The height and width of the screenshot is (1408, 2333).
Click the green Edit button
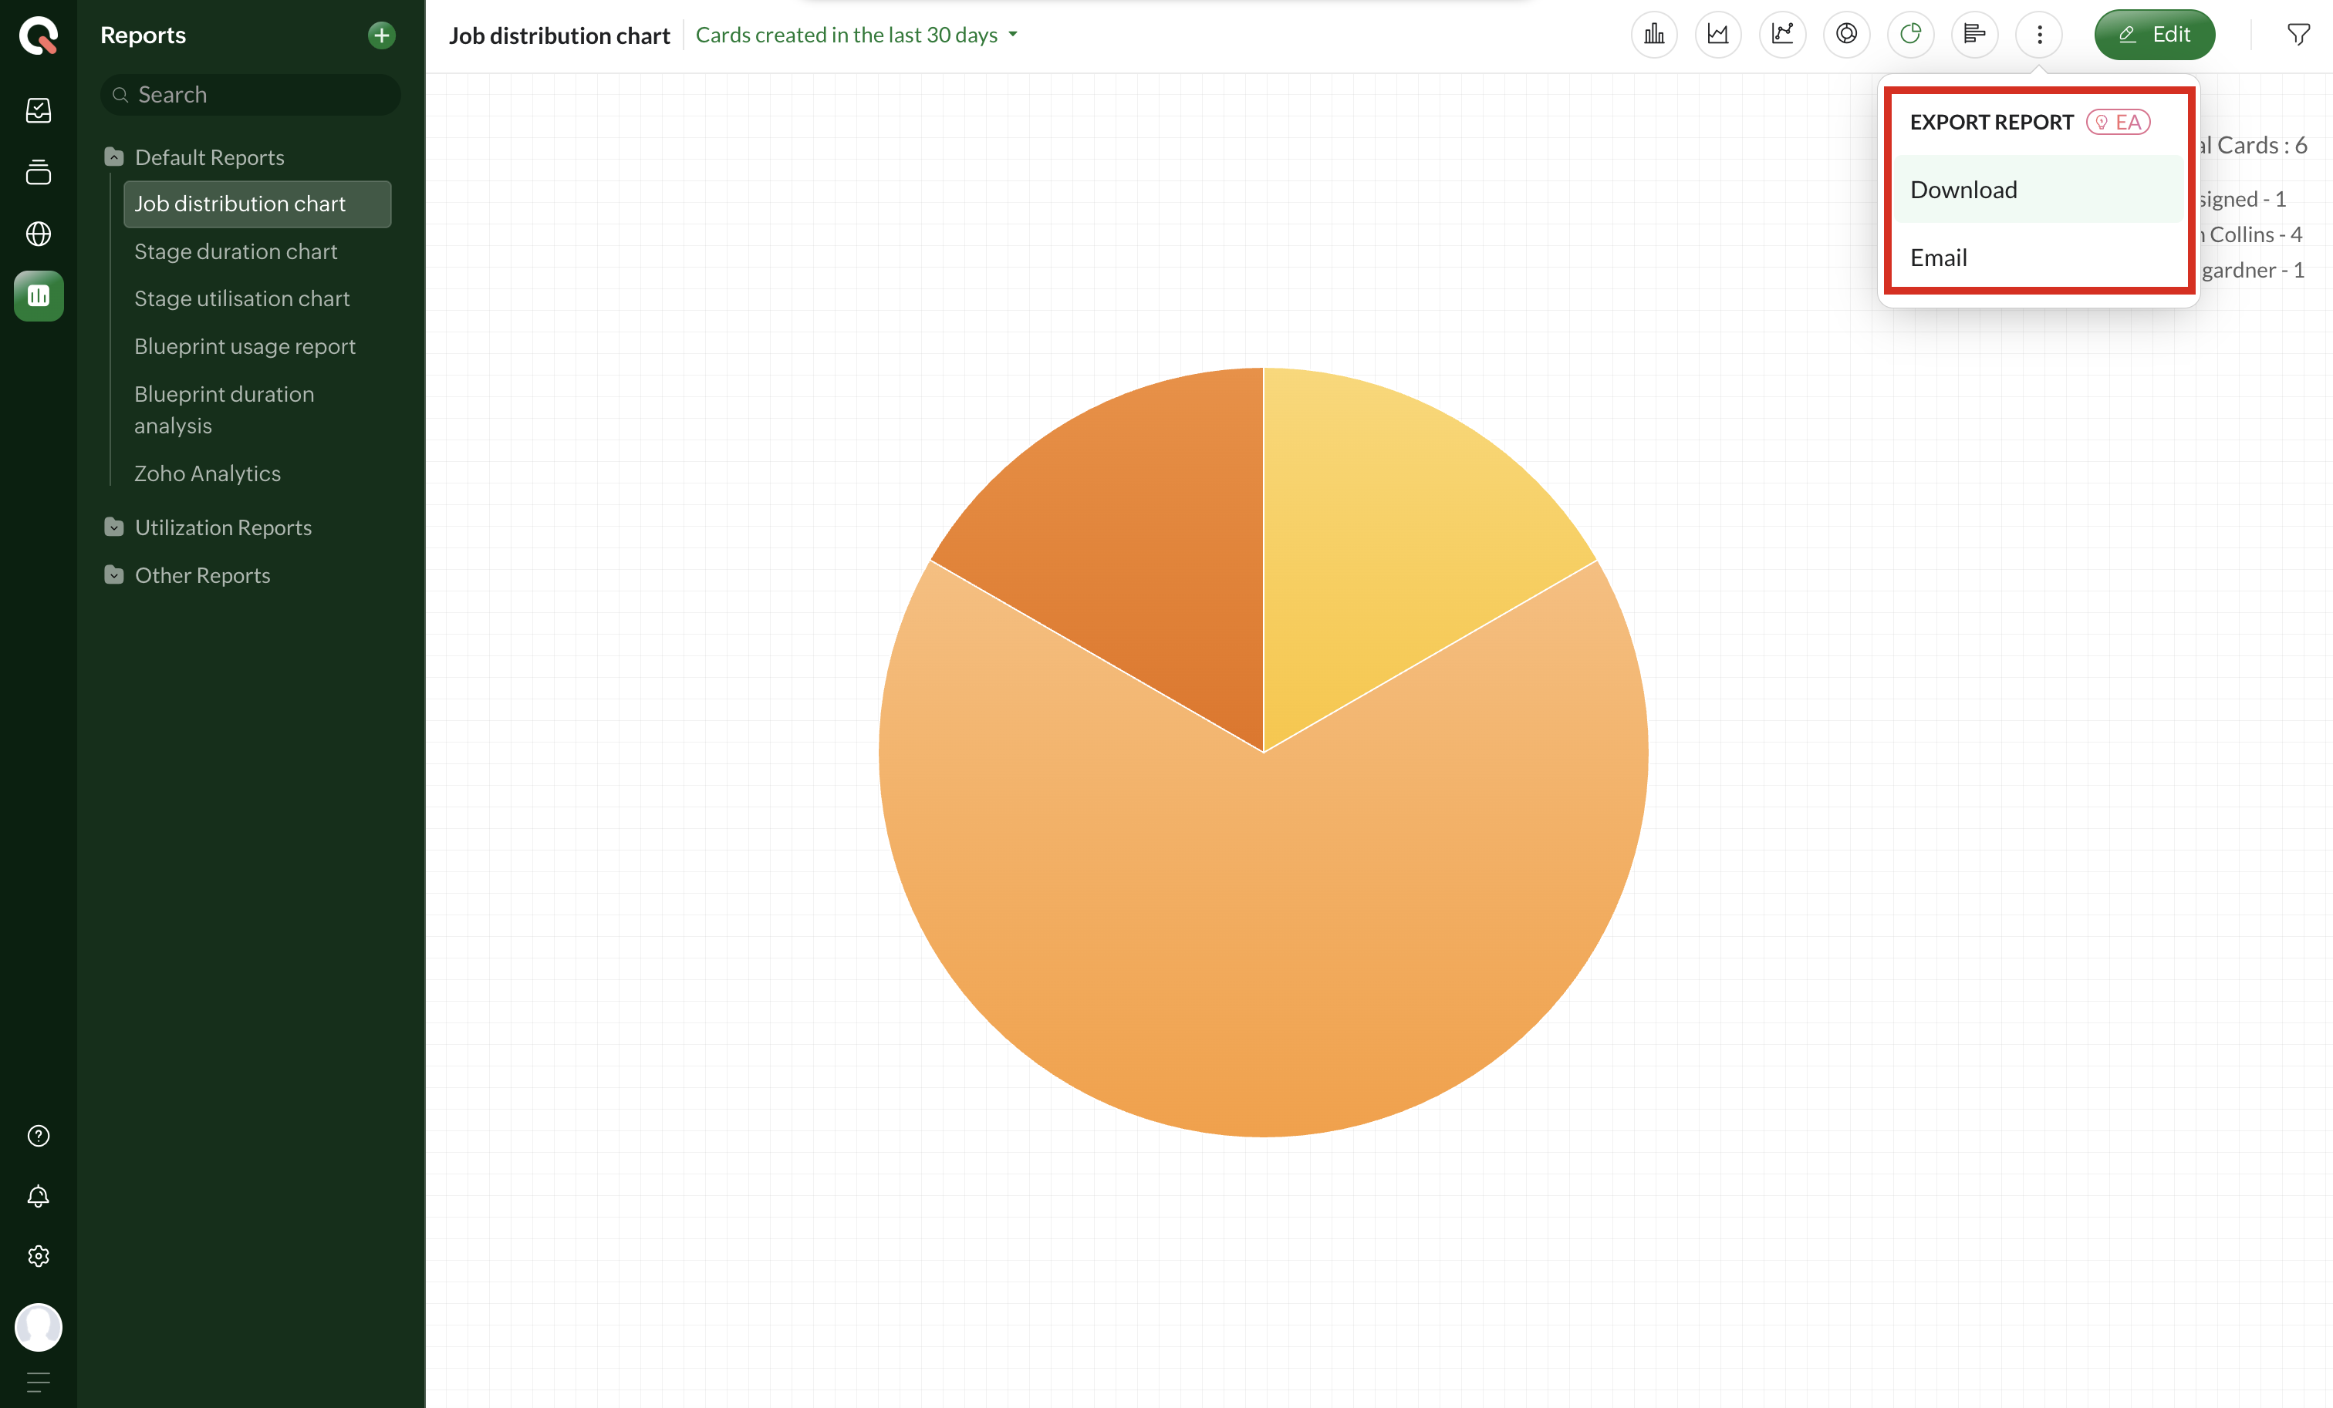2154,35
